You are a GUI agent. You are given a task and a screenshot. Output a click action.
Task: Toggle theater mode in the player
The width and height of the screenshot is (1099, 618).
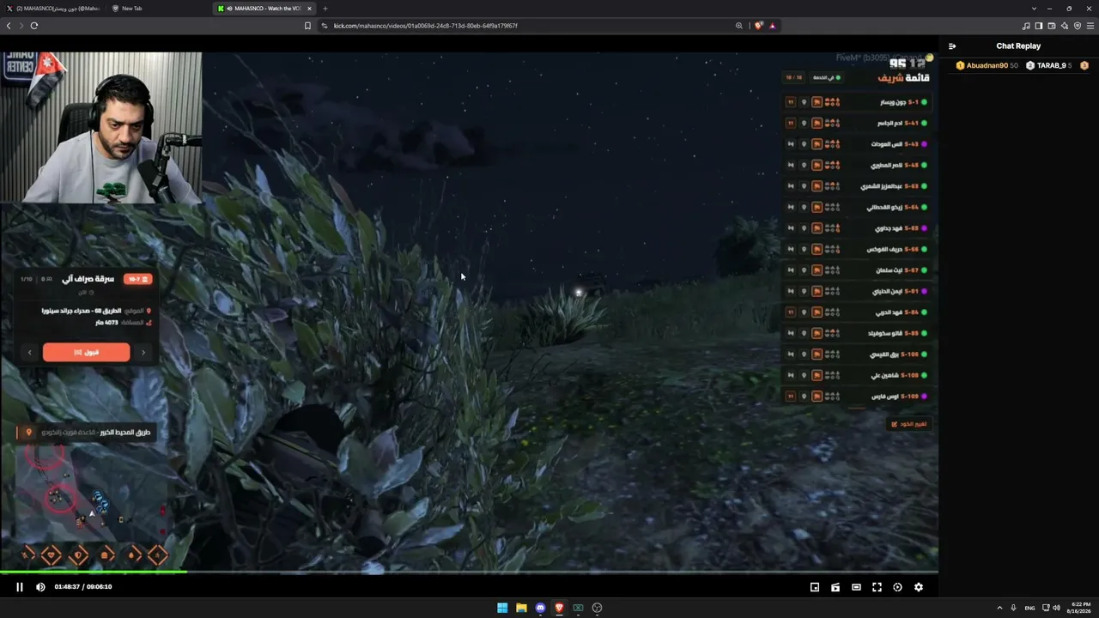(x=856, y=587)
